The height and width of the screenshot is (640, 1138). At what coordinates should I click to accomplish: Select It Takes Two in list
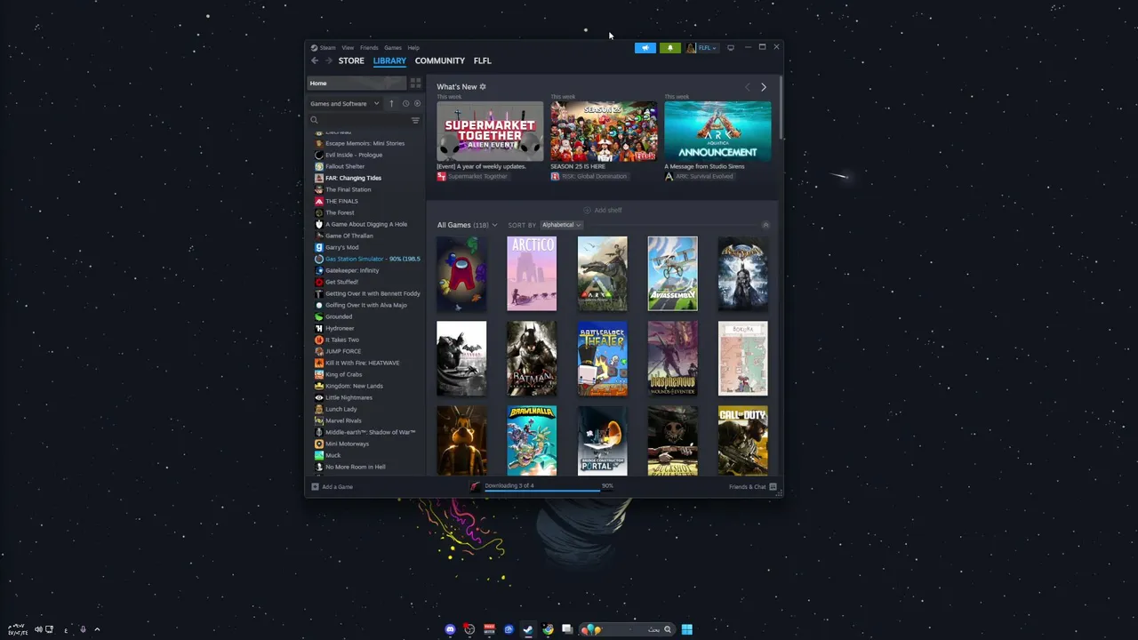click(x=366, y=340)
